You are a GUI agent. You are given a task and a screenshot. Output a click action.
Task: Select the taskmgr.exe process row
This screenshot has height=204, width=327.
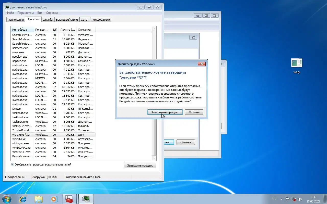53,122
